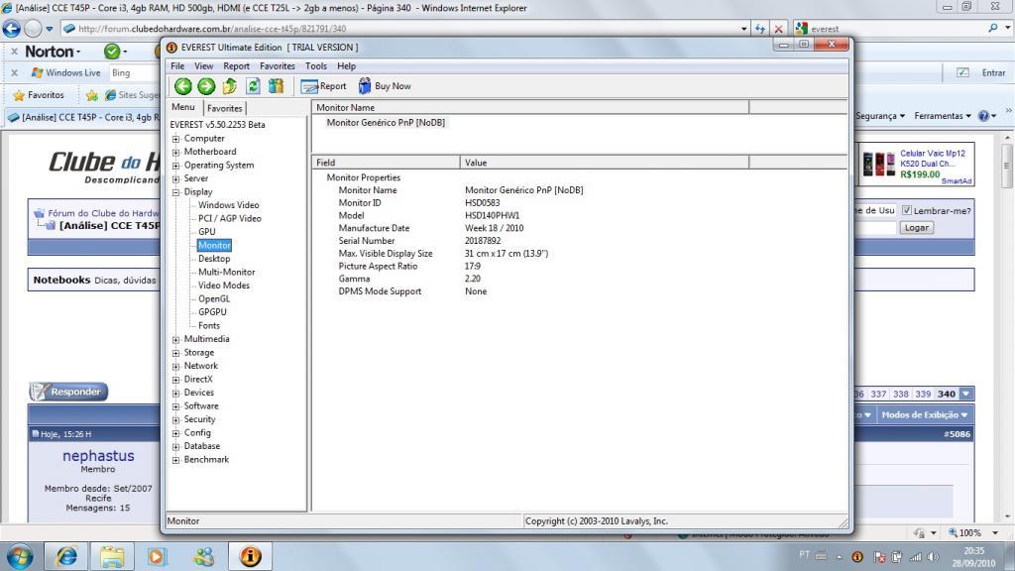Click the green Forward arrow in EVEREST toolbar
Viewport: 1015px width, 571px height.
click(x=206, y=86)
